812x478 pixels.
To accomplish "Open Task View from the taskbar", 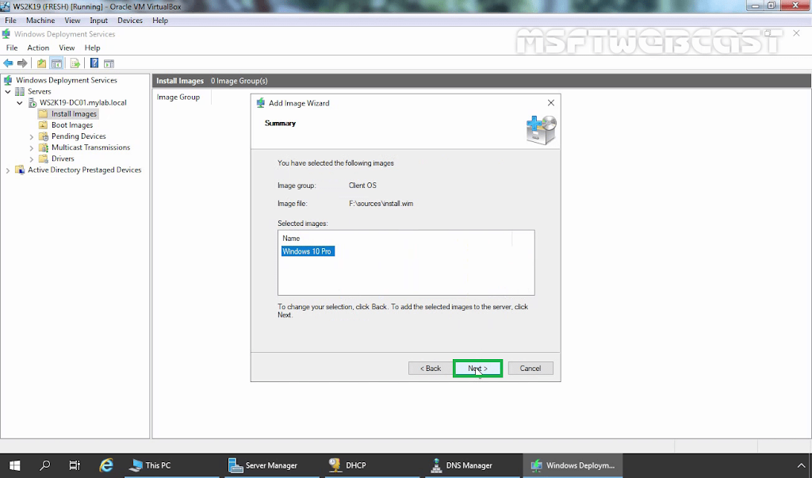I will coord(75,465).
